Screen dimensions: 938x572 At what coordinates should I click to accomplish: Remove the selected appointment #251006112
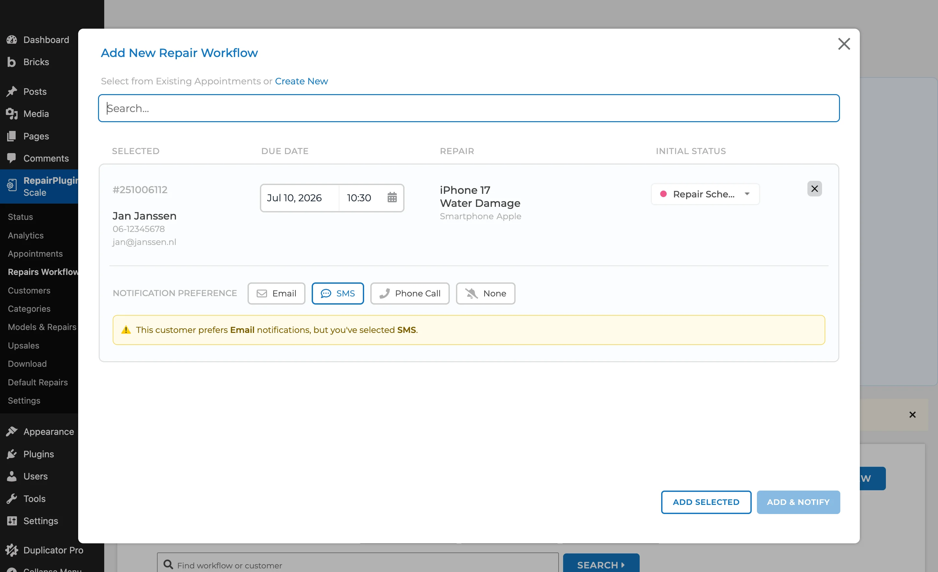[814, 189]
